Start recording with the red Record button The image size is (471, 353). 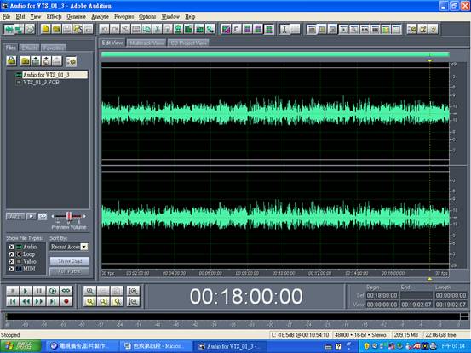coord(66,301)
